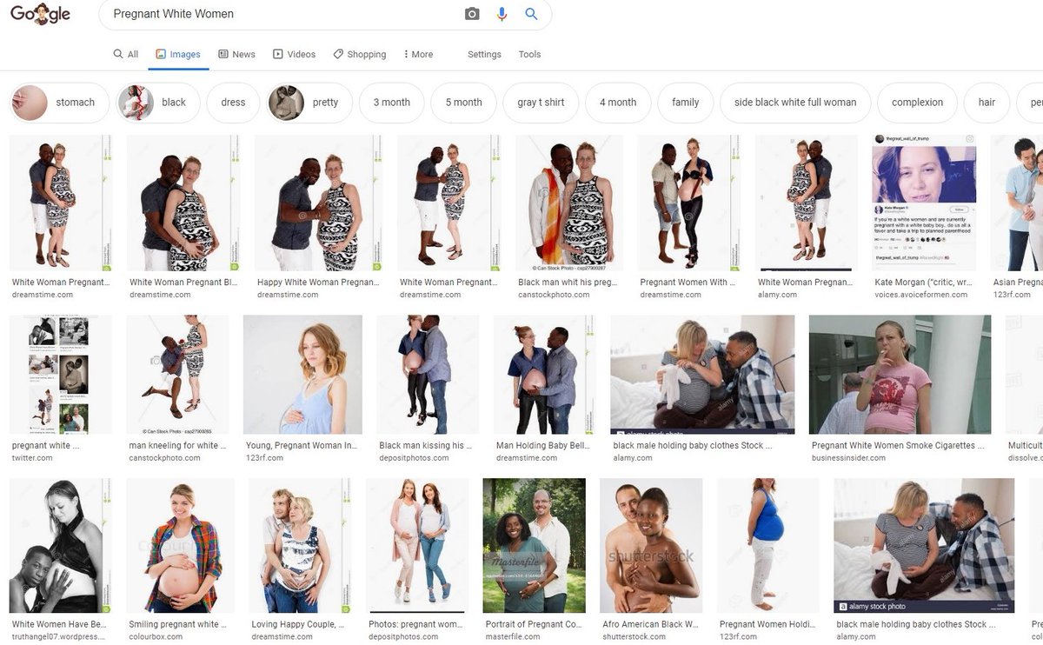Click 'Afro American Black W...' caption
Viewport: 1043px width, 645px height.
(650, 624)
